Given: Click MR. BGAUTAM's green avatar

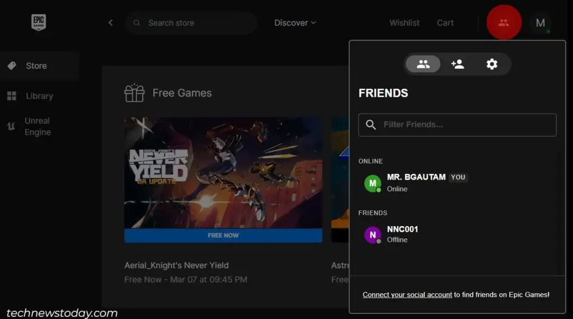Looking at the screenshot, I should coord(373,183).
